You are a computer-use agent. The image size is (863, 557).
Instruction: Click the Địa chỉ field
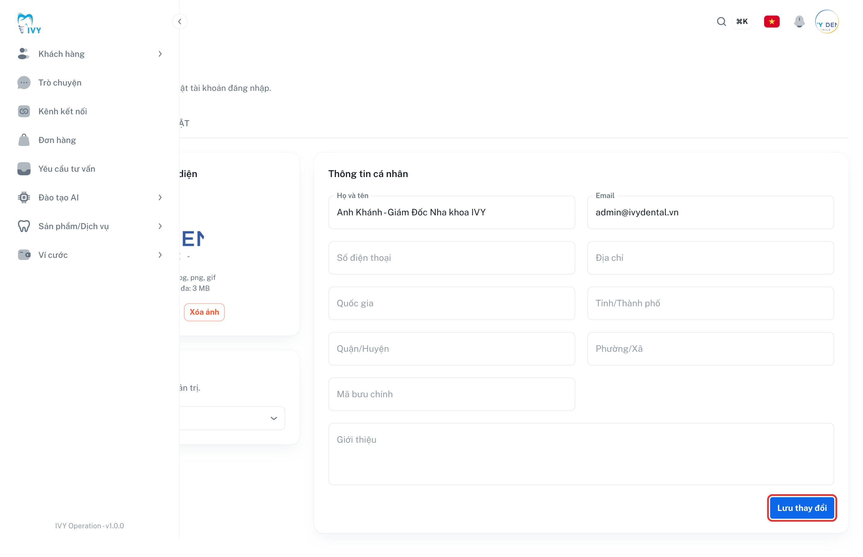tap(710, 258)
